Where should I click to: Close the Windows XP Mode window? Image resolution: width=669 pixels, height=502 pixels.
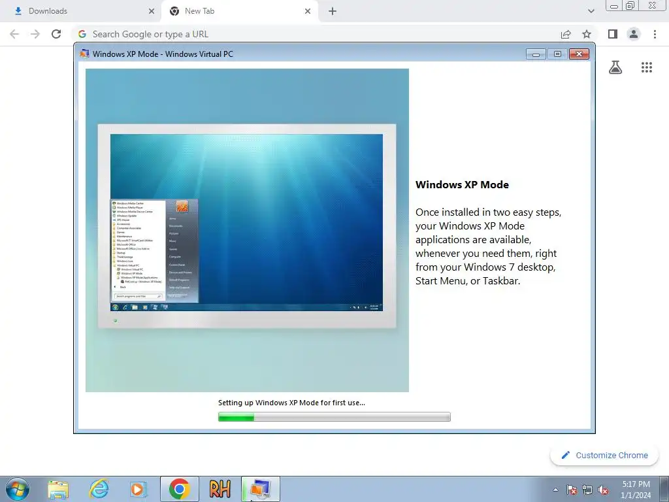579,54
